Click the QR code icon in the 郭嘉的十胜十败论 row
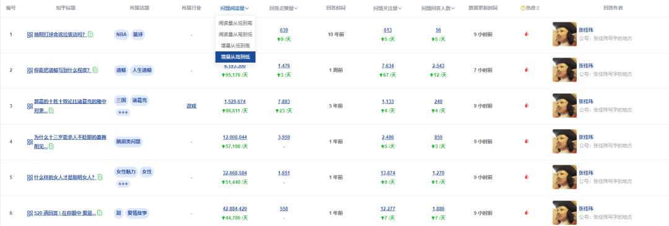 (30, 106)
